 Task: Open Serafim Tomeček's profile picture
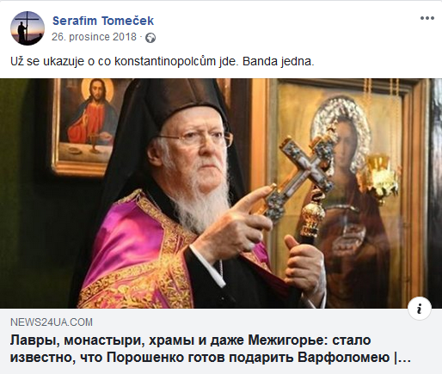point(28,28)
